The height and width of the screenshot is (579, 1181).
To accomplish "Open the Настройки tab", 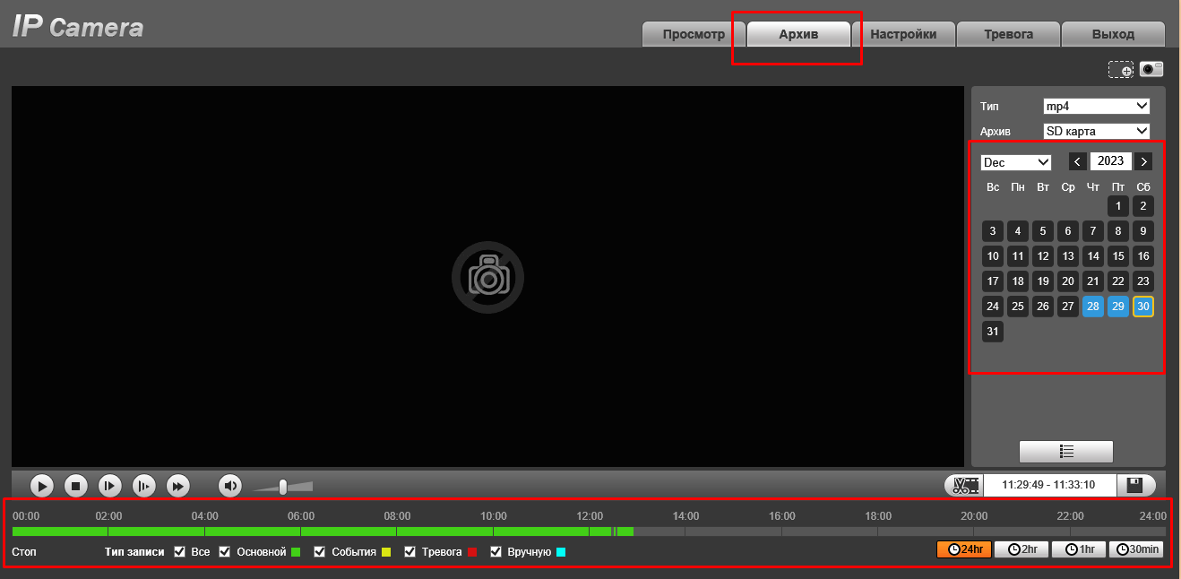I will [903, 34].
